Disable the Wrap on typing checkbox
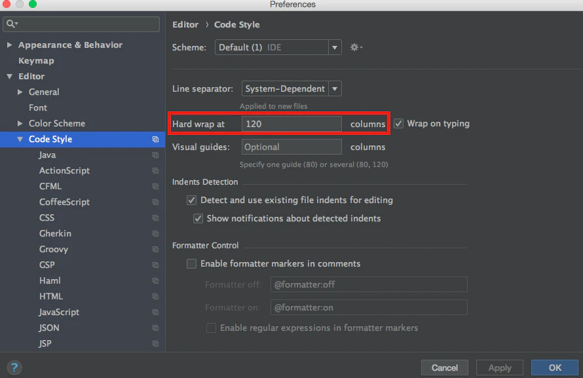 coord(398,123)
